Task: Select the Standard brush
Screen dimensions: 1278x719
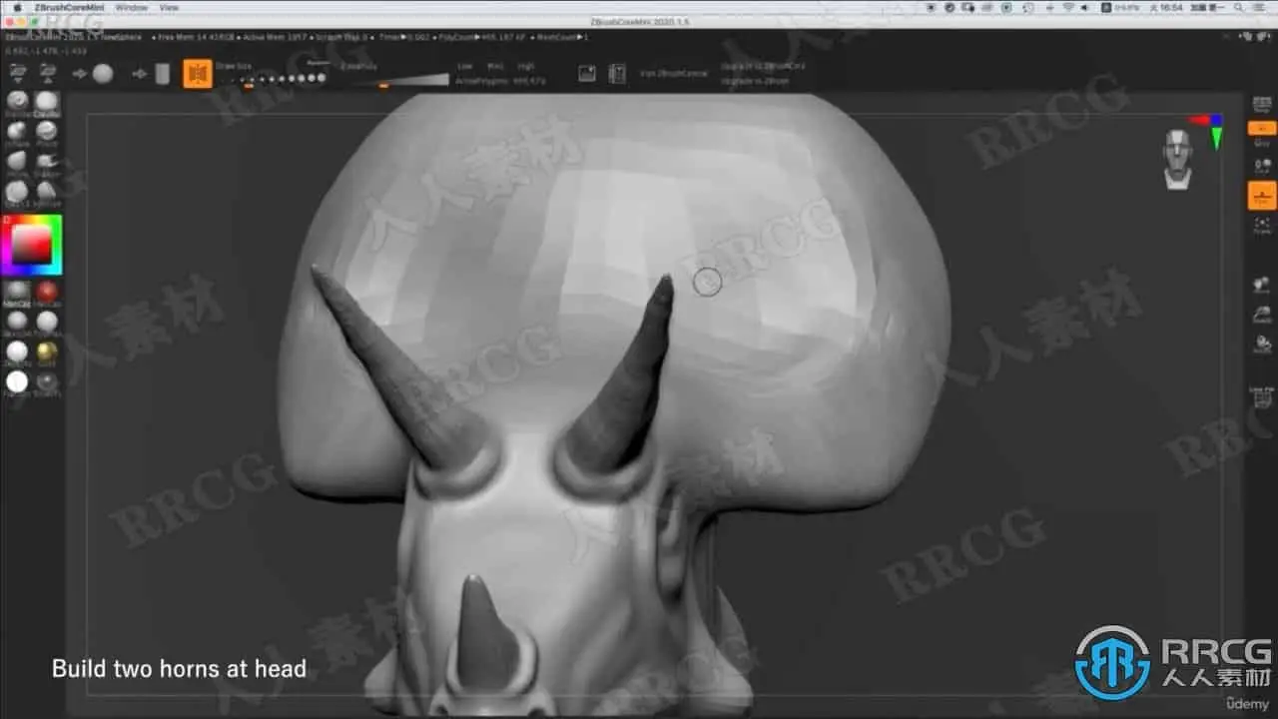Action: pos(17,103)
